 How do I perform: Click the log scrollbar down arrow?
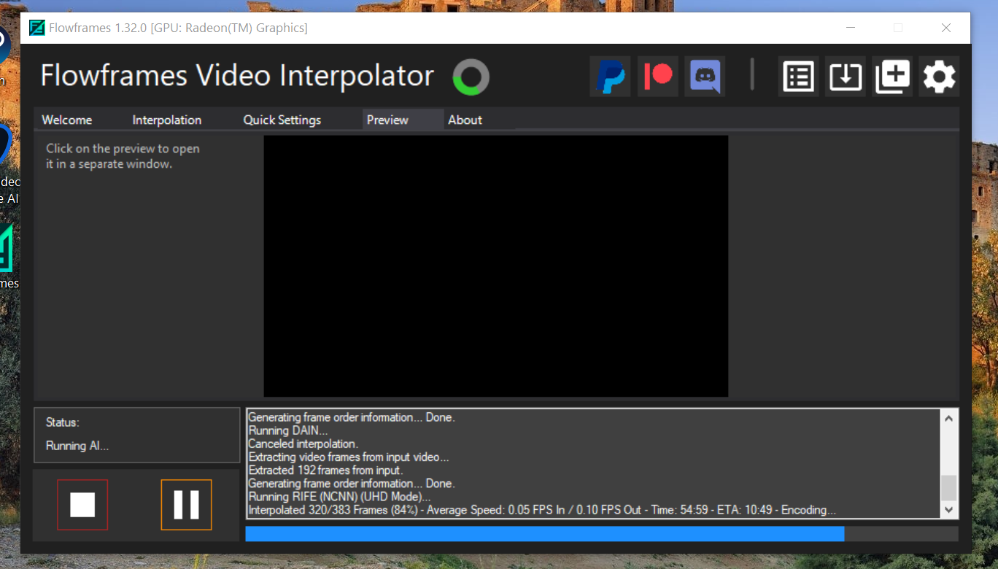948,510
